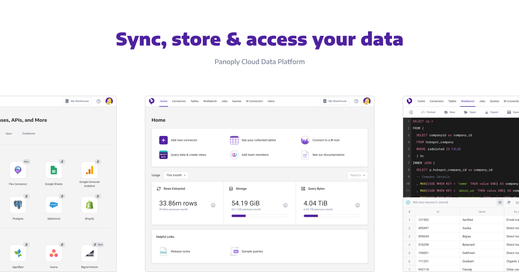This screenshot has height=272, width=519.
Task: Click the Connect to BI tool icon
Action: [305, 140]
